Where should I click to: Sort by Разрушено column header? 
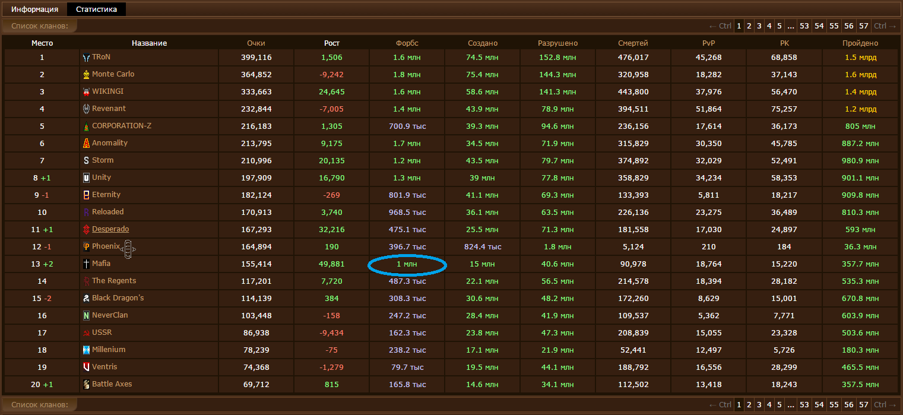pyautogui.click(x=557, y=43)
